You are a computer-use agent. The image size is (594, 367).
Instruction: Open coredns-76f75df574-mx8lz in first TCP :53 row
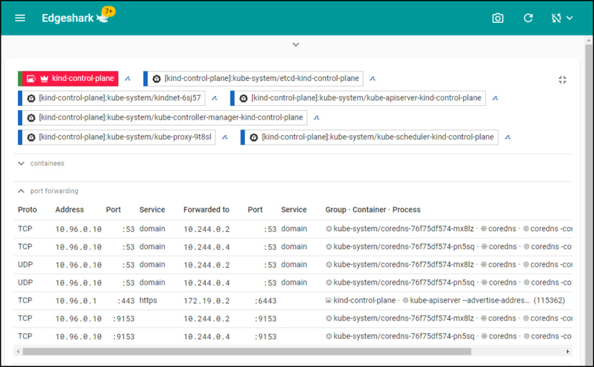point(404,229)
